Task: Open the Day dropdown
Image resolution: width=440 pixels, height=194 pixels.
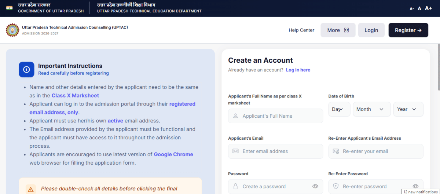Action: point(339,109)
